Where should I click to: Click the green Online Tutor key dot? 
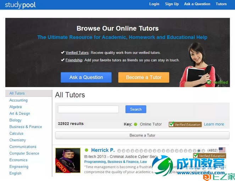point(135,124)
